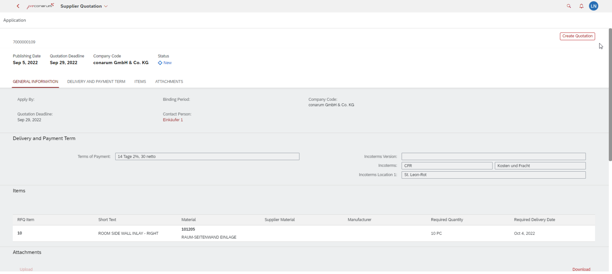Focus the empty Incoterms Version field
The image size is (612, 274).
pos(493,156)
